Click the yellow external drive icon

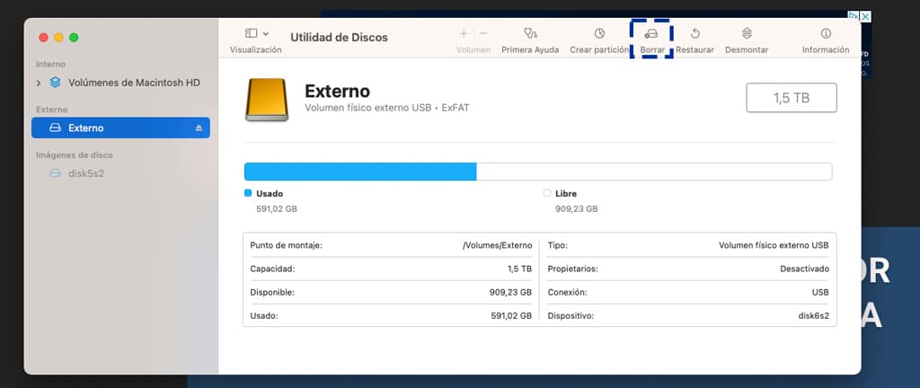(x=267, y=100)
